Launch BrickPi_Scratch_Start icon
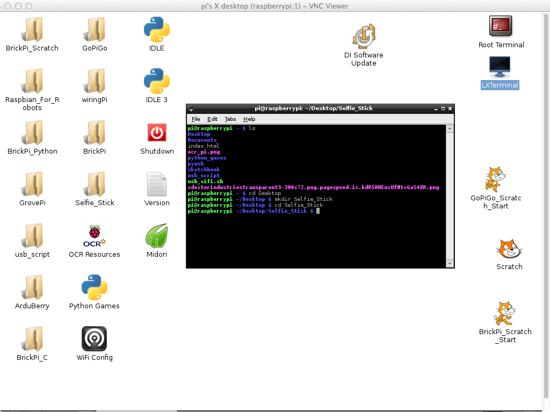Viewport: 550px width, 412px height. click(x=505, y=313)
